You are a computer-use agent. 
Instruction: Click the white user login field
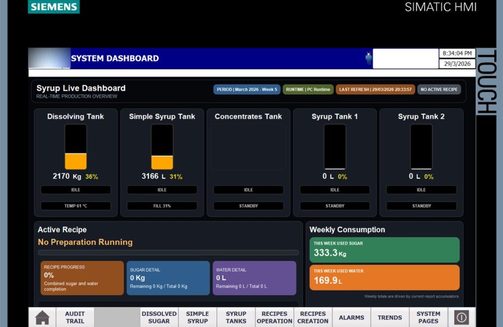click(x=405, y=58)
